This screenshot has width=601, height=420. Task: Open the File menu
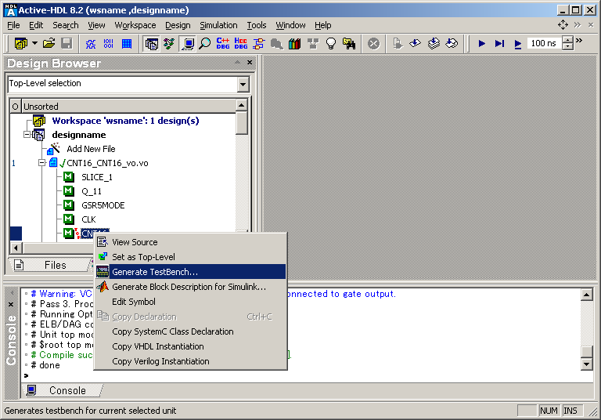click(x=13, y=25)
